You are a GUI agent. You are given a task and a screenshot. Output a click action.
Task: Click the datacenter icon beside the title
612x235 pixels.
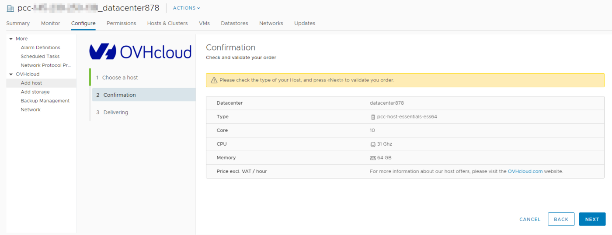(10, 8)
